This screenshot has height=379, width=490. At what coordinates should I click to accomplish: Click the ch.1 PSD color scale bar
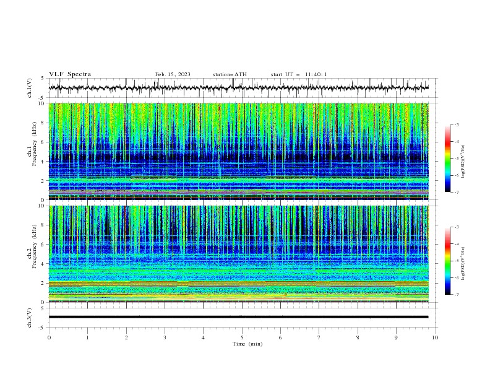point(447,159)
